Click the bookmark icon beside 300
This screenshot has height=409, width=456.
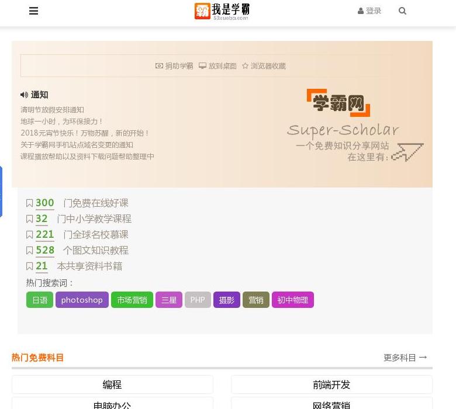pos(29,203)
